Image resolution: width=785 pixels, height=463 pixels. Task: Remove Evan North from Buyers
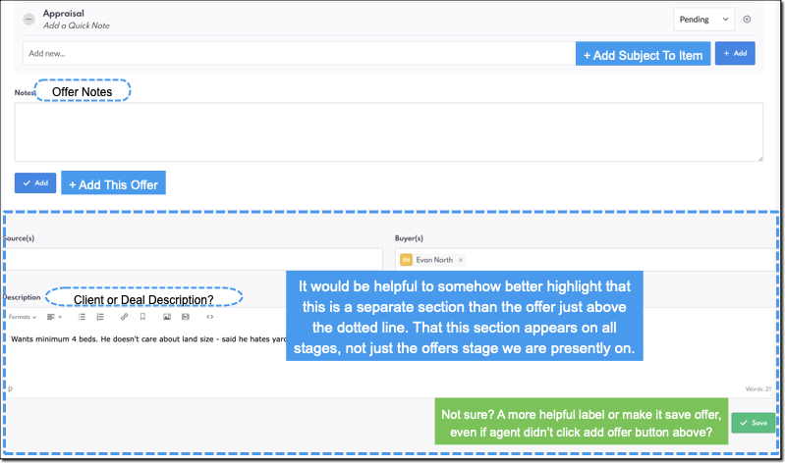tap(461, 260)
